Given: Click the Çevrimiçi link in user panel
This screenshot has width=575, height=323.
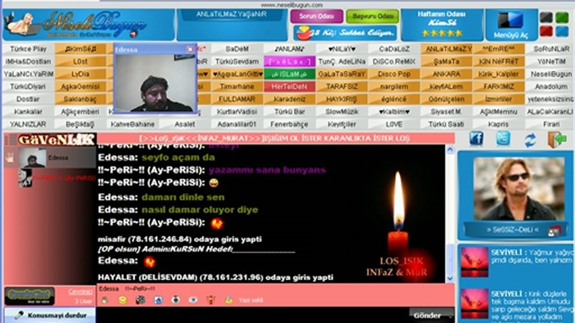Looking at the screenshot, I should pos(80,292).
